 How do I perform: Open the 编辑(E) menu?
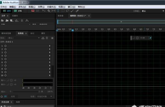(x=13, y=7)
